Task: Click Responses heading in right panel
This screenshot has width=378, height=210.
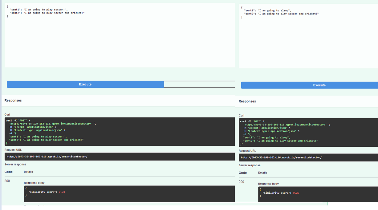Action: point(247,101)
